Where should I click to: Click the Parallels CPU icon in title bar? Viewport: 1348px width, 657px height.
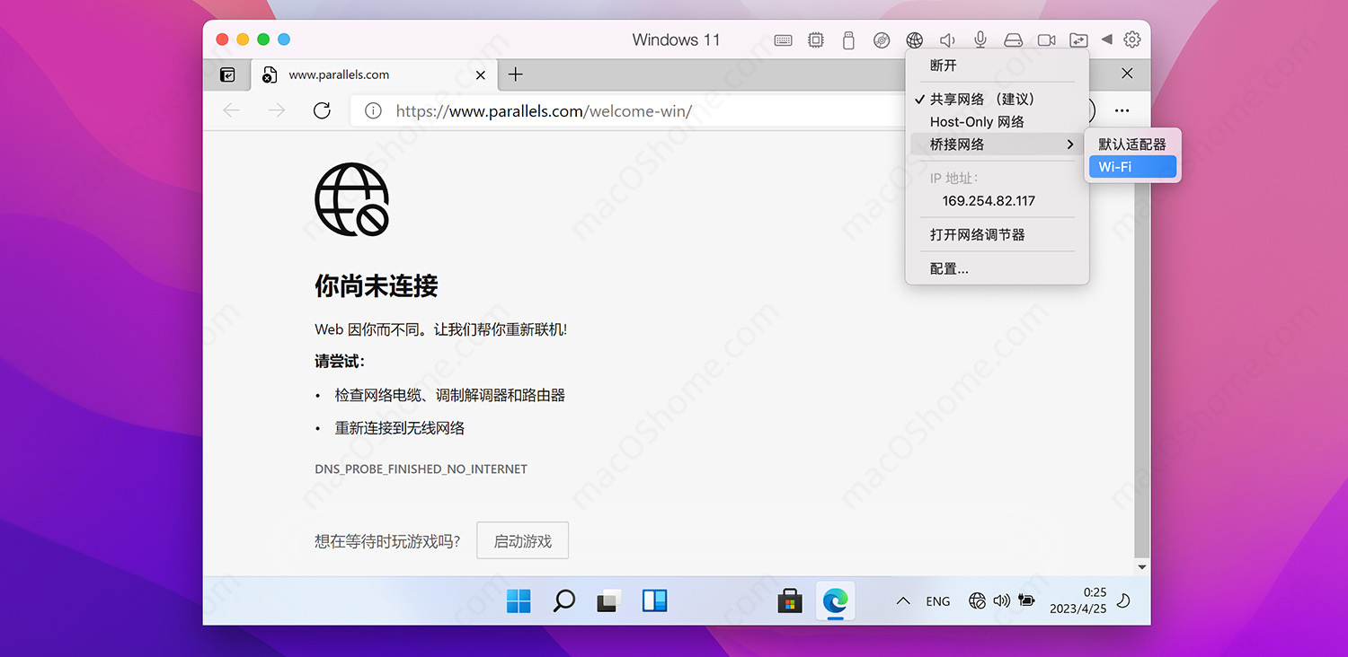coord(815,39)
